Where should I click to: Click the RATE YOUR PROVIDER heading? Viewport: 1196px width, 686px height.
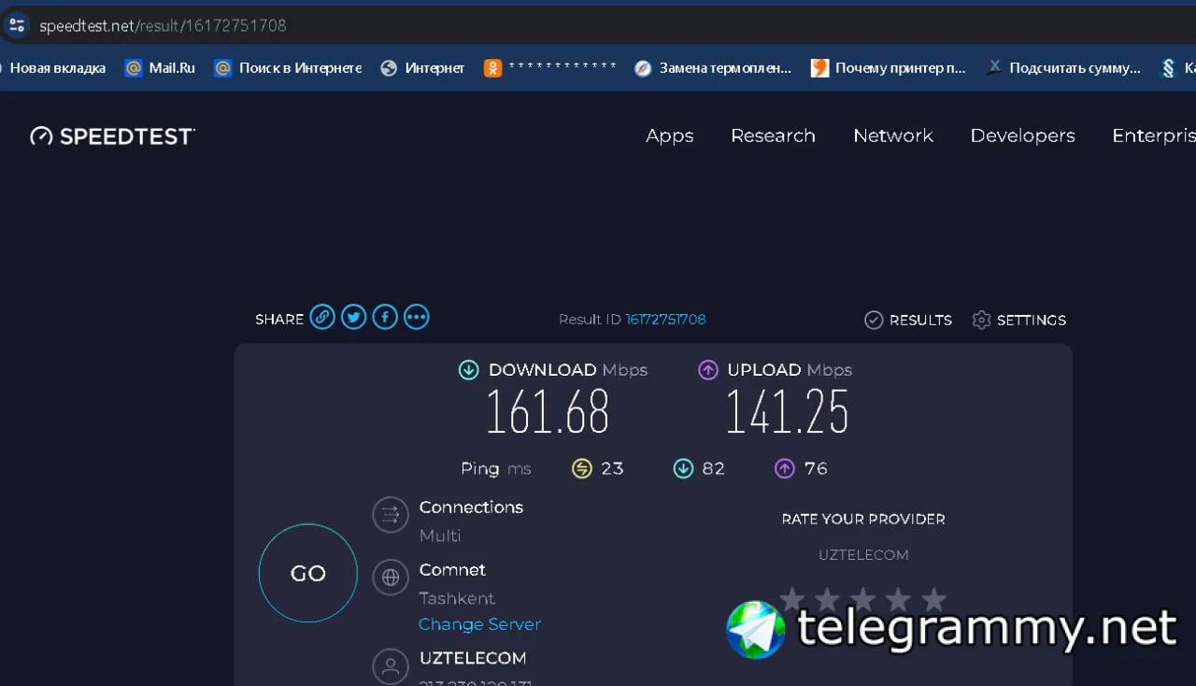(863, 519)
